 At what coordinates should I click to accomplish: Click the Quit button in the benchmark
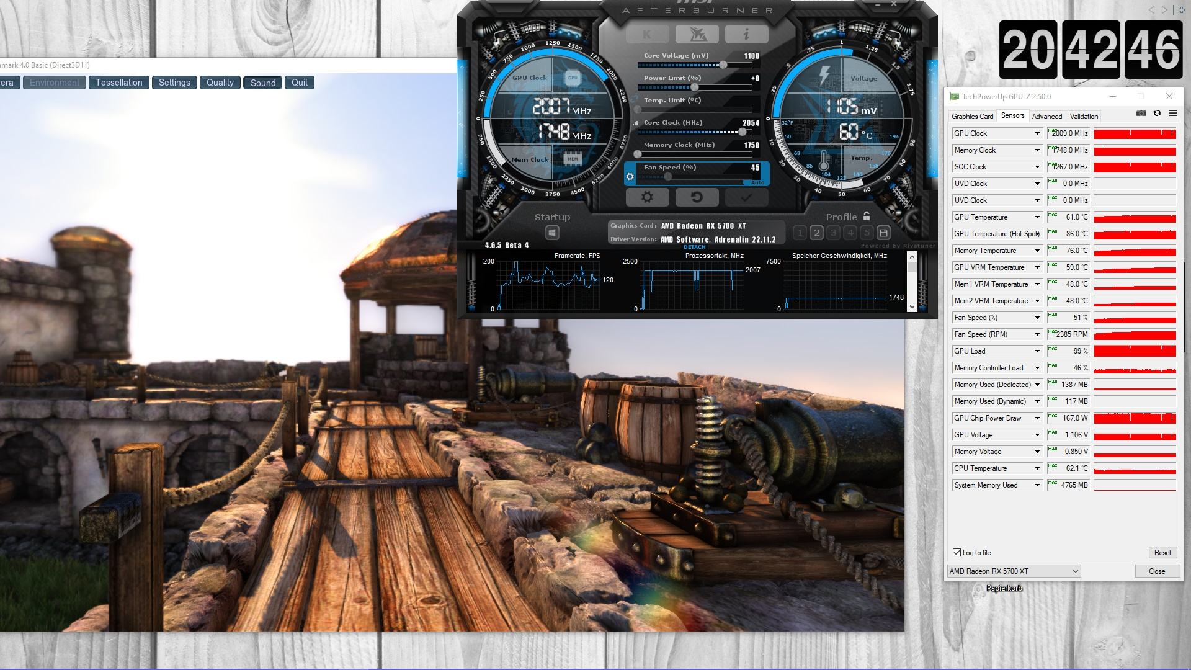pos(300,83)
